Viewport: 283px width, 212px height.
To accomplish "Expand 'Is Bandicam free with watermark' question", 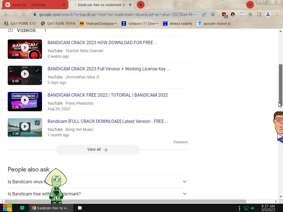I will [x=98, y=194].
